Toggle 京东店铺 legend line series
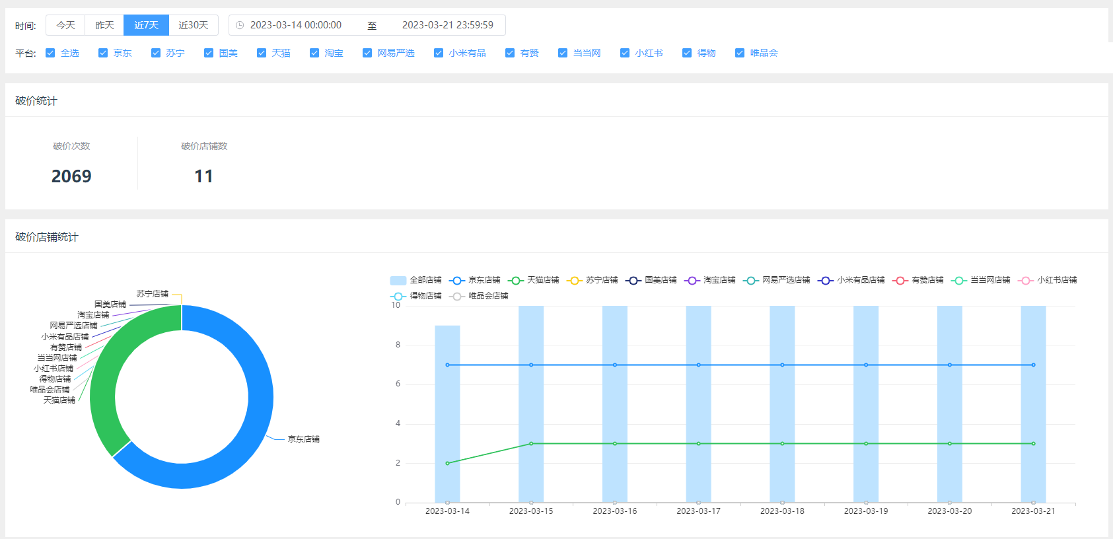 pyautogui.click(x=474, y=280)
